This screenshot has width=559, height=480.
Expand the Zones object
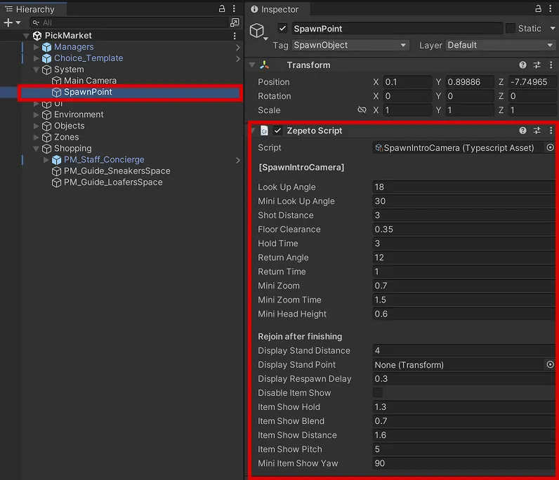click(x=36, y=138)
